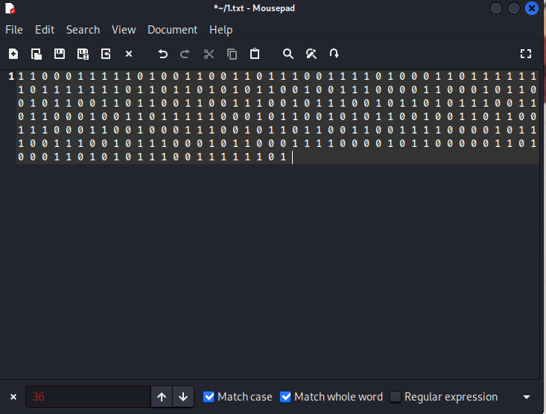Close the document with toolbar X icon
Screen dimensions: 546x414
click(x=129, y=54)
